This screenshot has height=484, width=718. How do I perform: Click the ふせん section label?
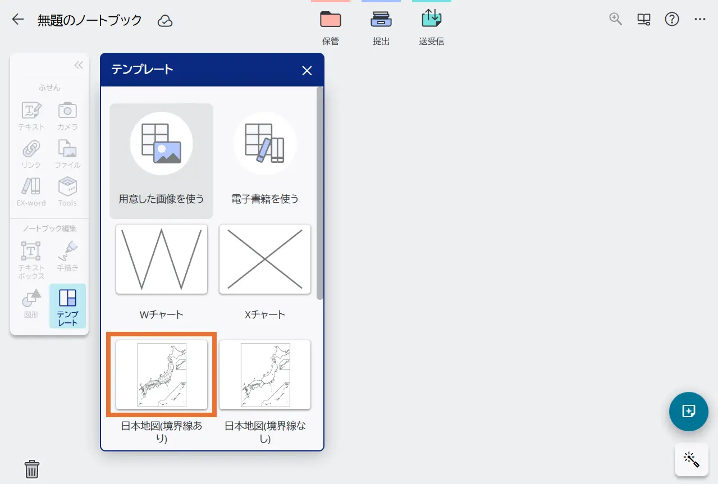(x=49, y=87)
